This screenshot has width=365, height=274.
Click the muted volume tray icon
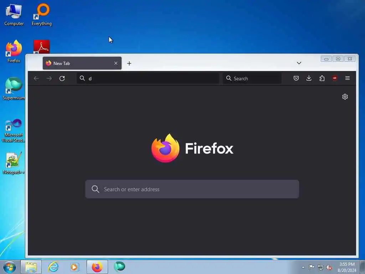329,268
